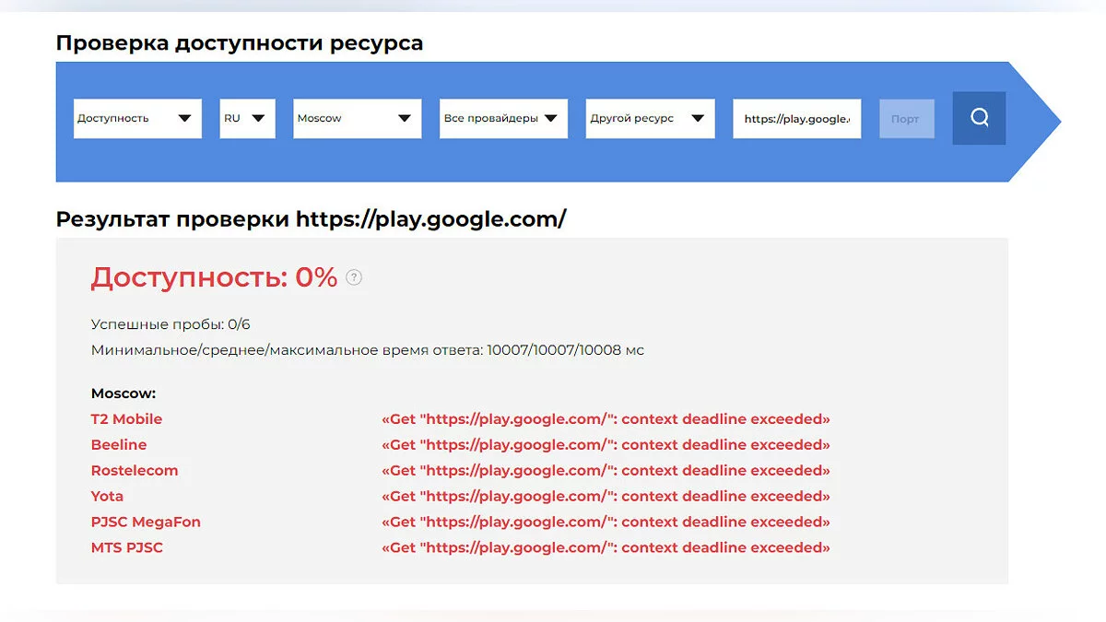Click the Rostelecom deadline exceeded error text
Screen dimensions: 1106x622
(x=606, y=471)
